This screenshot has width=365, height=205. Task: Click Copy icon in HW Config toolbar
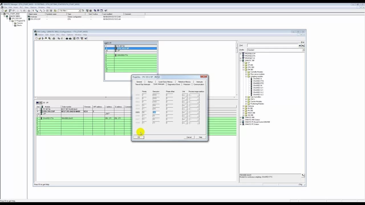click(x=59, y=38)
